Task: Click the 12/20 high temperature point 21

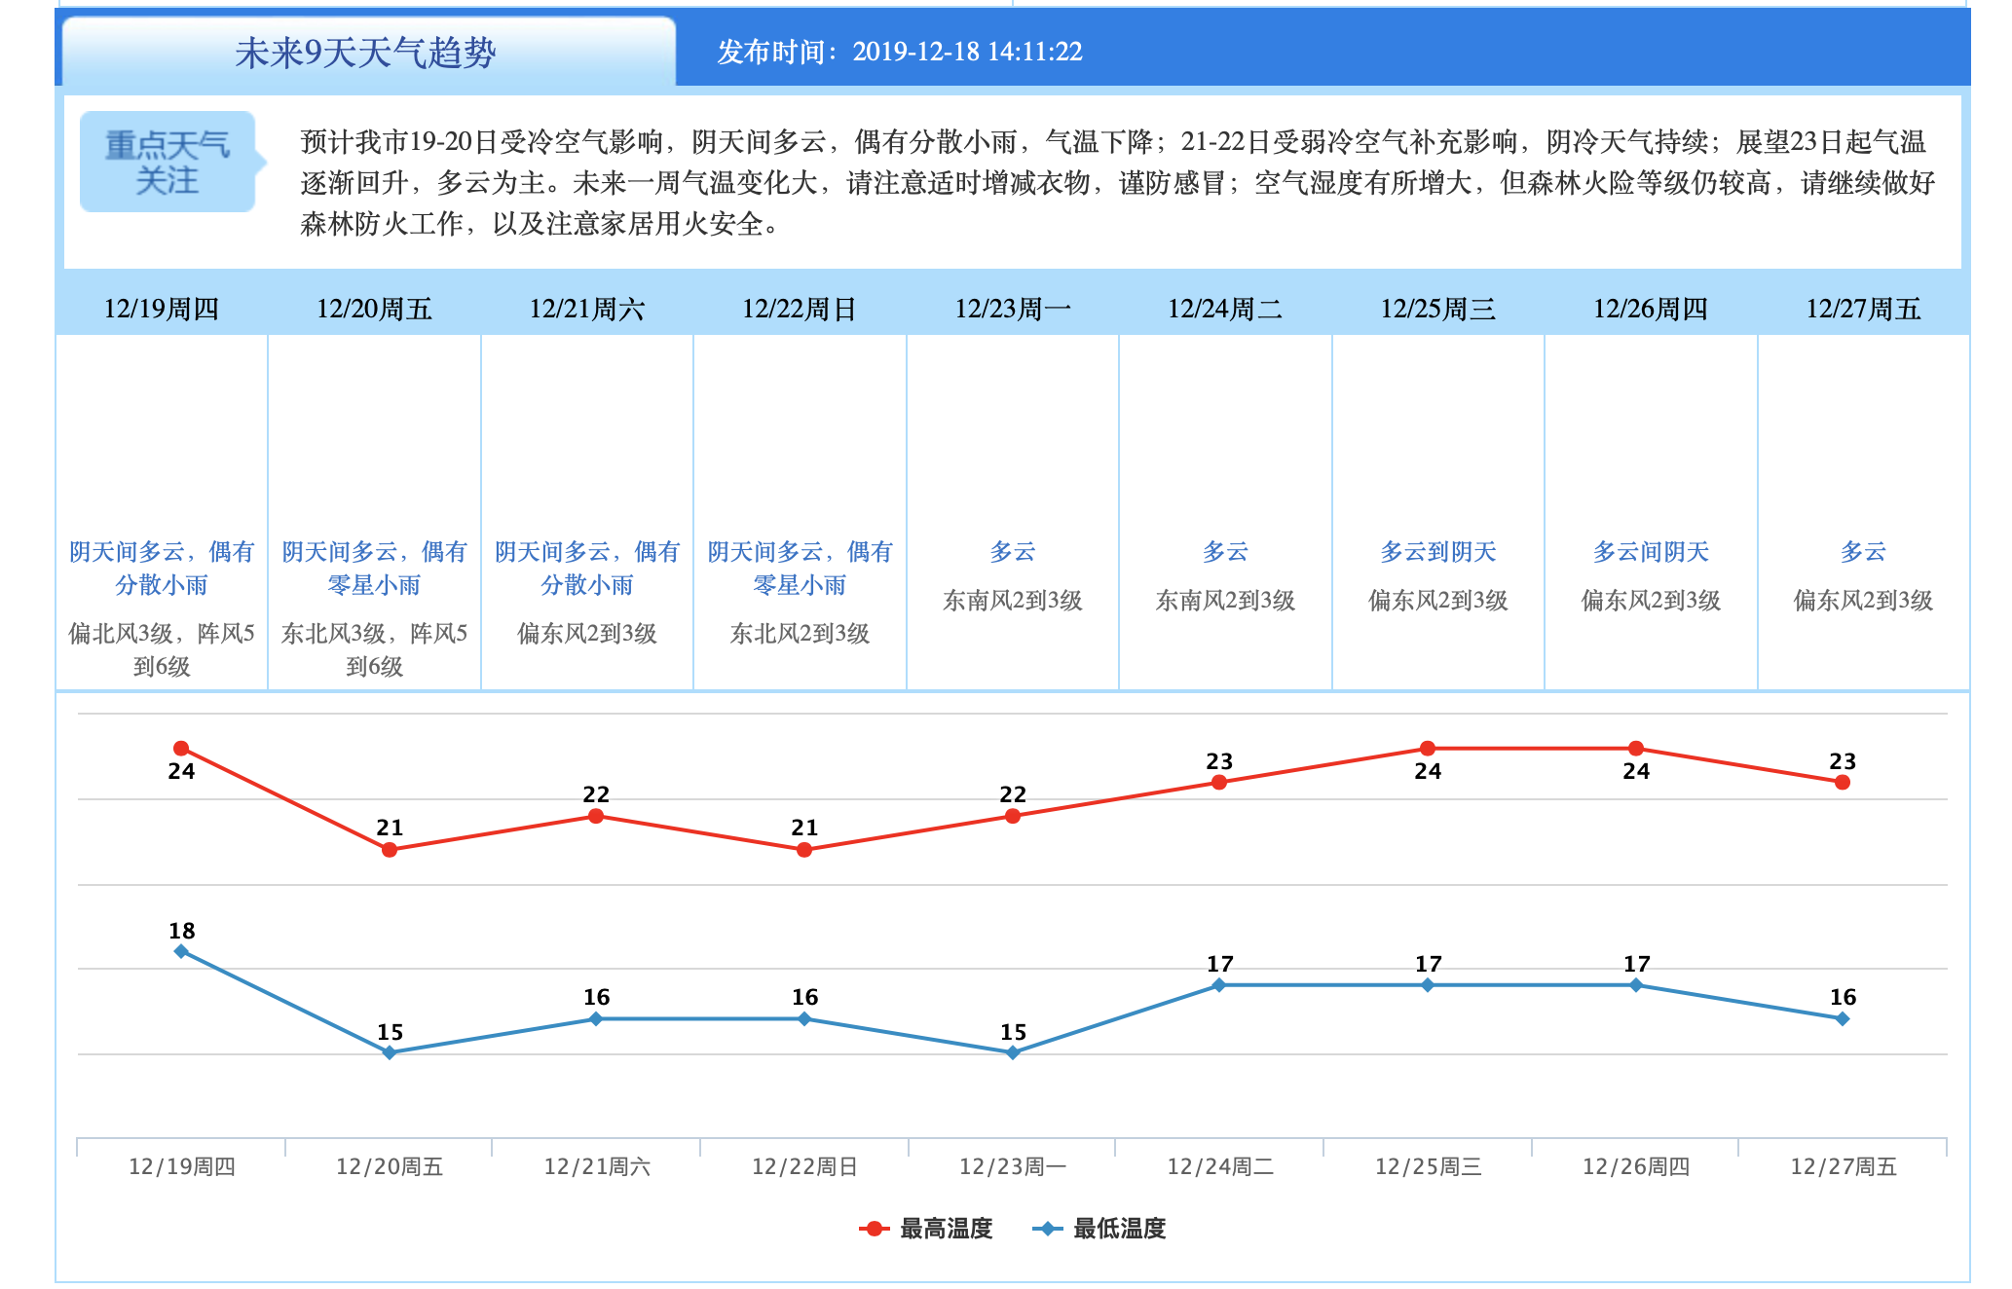Action: pyautogui.click(x=390, y=850)
